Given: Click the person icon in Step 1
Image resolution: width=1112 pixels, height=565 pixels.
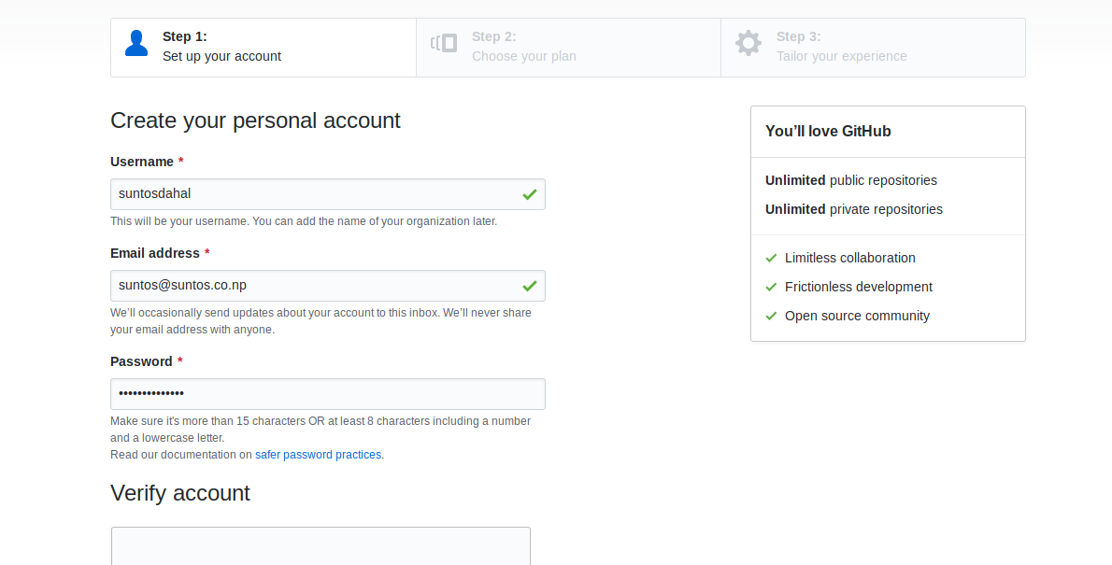Looking at the screenshot, I should pyautogui.click(x=136, y=43).
